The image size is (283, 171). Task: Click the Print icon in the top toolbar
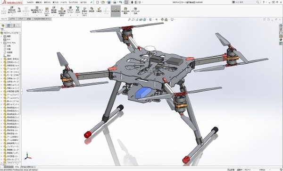[x=115, y=2]
